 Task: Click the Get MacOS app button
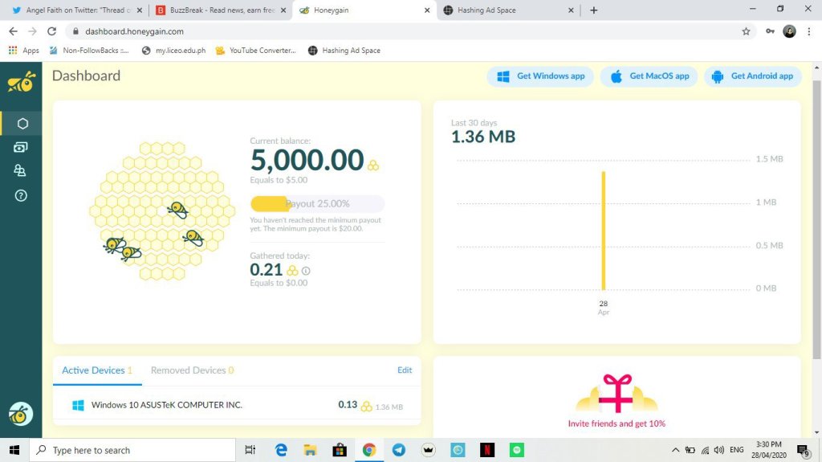(649, 76)
